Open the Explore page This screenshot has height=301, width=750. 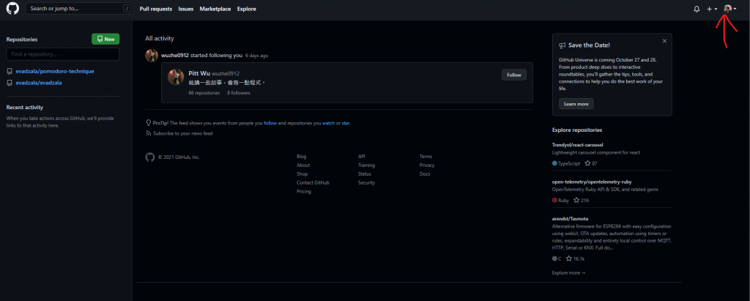[246, 9]
